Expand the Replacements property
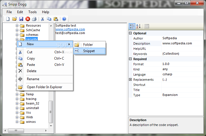This screenshot has width=206, height=136. 130,79
